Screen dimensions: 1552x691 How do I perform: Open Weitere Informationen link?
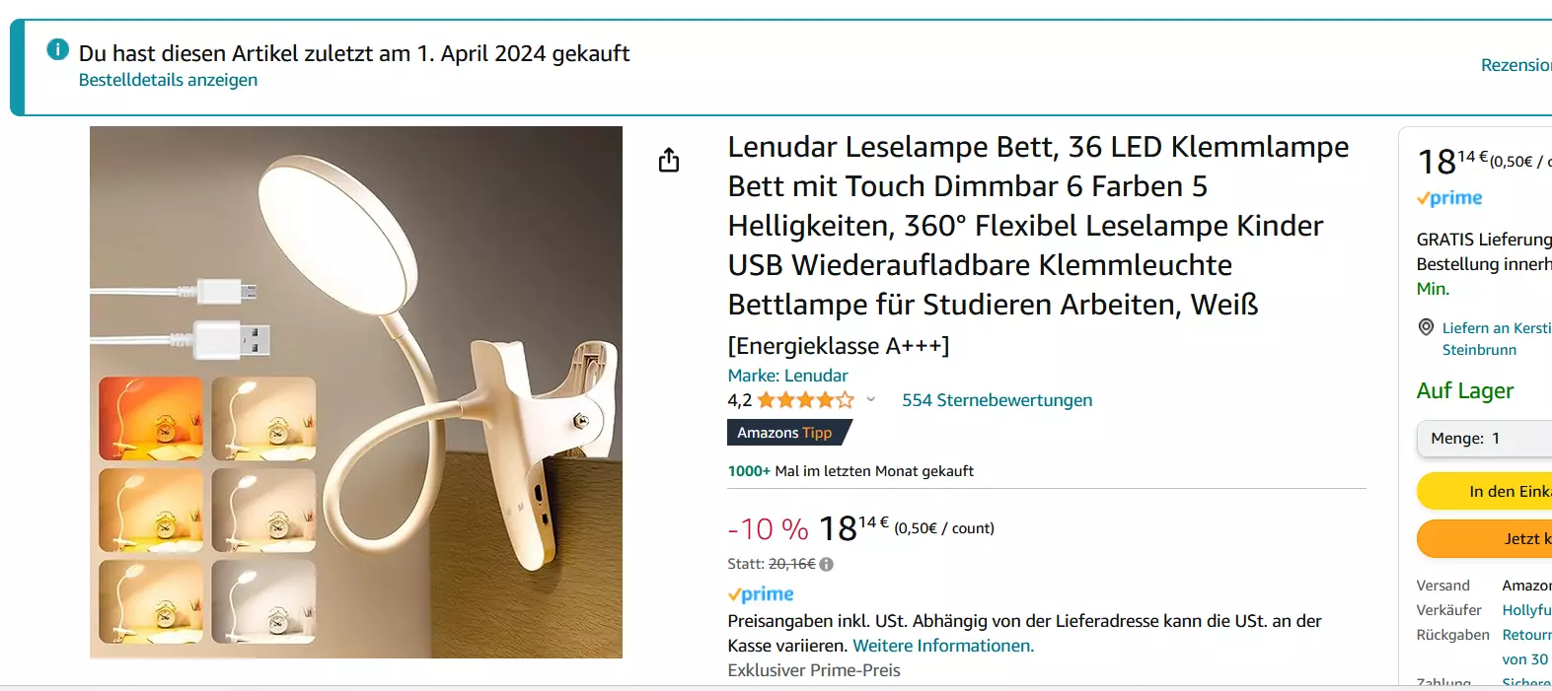(943, 646)
